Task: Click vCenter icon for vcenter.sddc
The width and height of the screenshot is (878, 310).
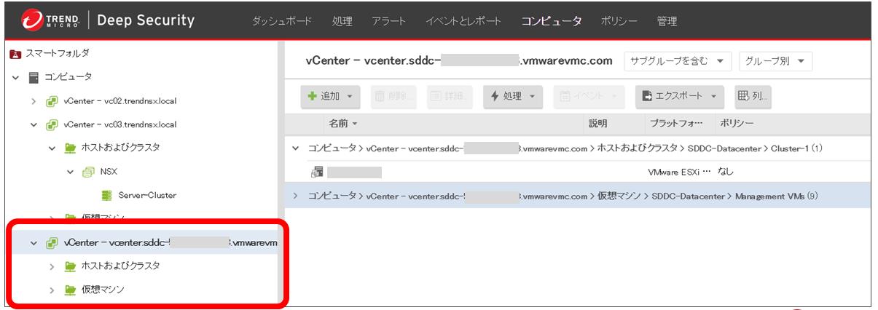Action: [52, 242]
